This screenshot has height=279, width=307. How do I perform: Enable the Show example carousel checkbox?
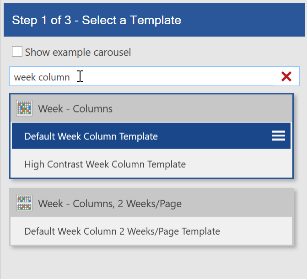[17, 52]
